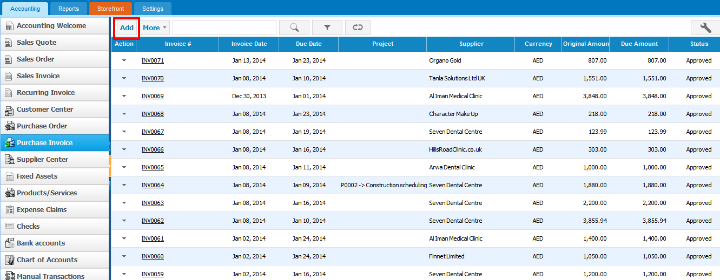Click supplier cell Finnet Limited
Image resolution: width=720 pixels, height=280 pixels.
(x=446, y=256)
